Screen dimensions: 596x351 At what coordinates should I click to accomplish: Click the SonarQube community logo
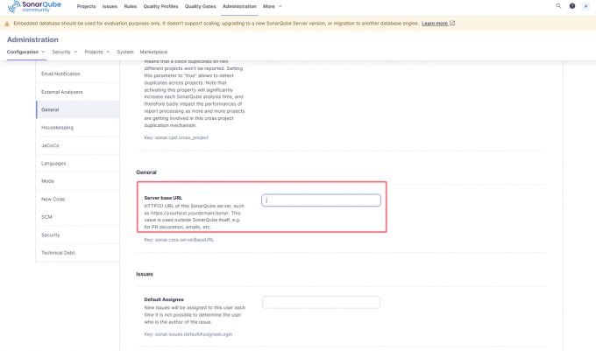pos(34,6)
